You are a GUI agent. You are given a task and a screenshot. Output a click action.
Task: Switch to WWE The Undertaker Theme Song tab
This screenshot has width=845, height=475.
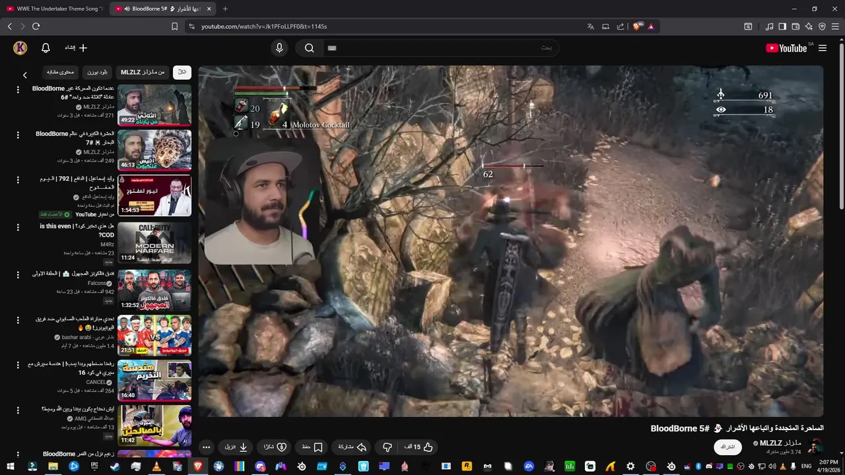click(x=55, y=9)
